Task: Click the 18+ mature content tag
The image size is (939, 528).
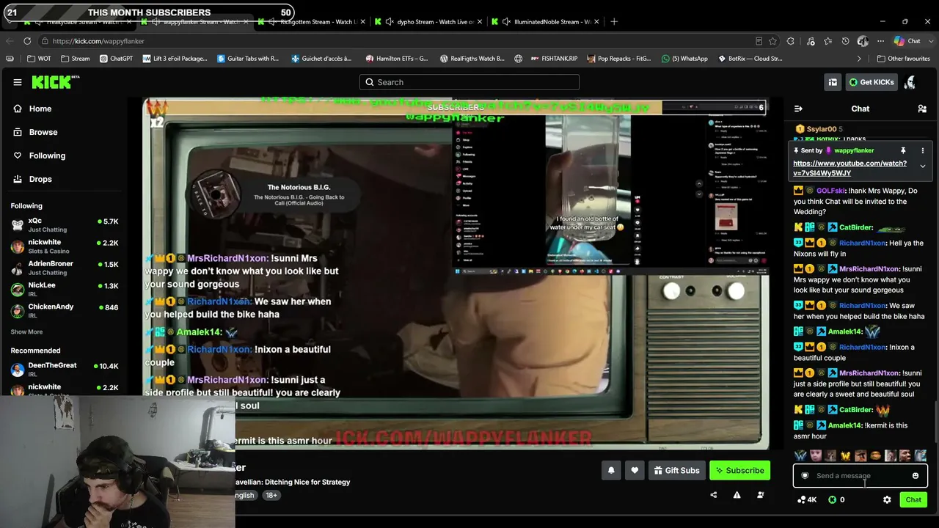Action: tap(271, 495)
